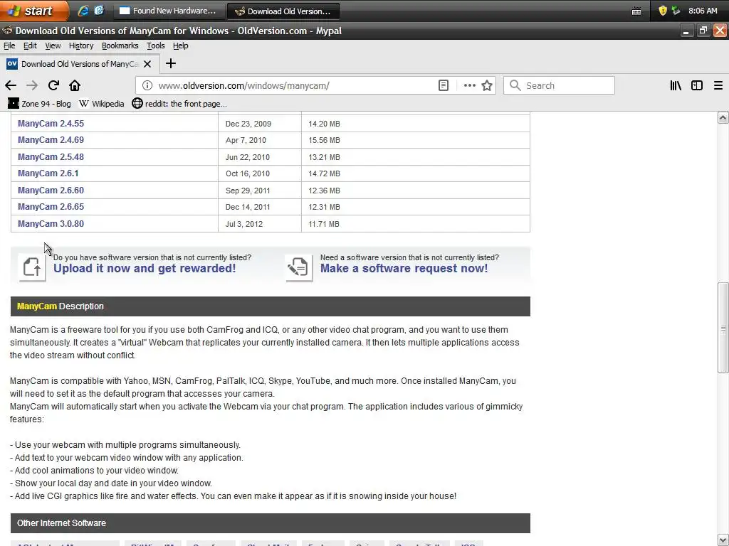Click the security shield tray icon
The width and height of the screenshot is (729, 546).
click(x=663, y=11)
